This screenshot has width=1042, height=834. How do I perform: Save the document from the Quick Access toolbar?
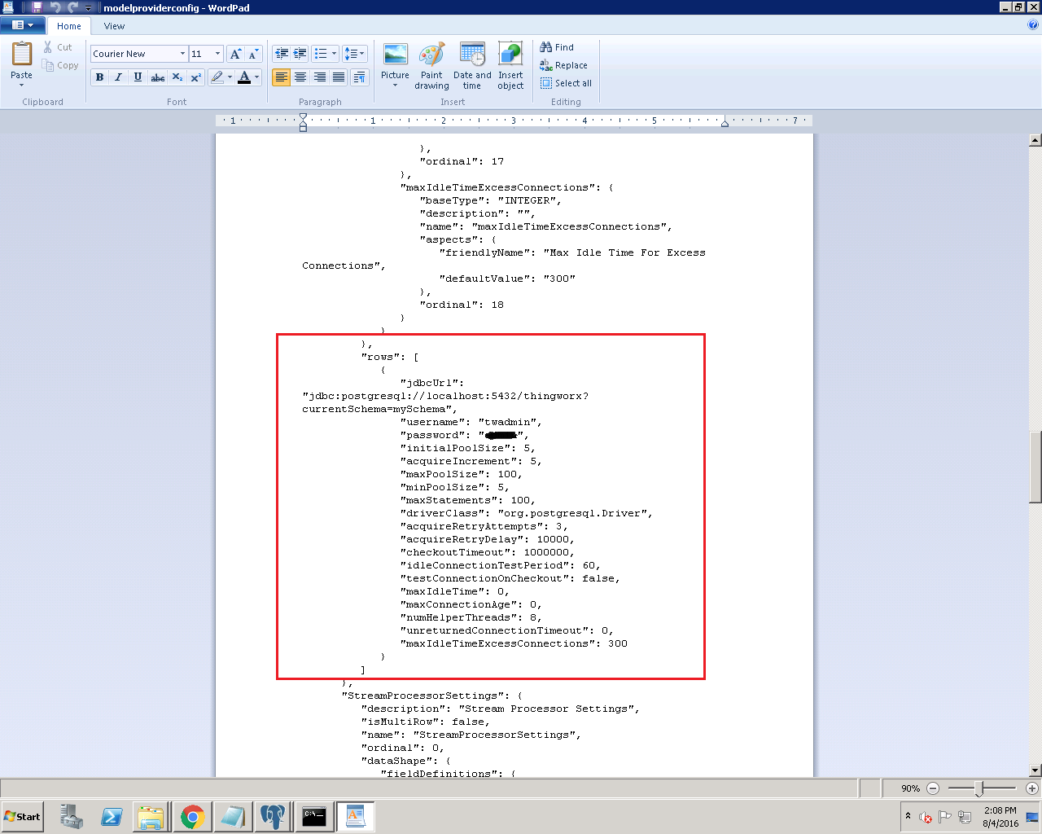pos(37,7)
